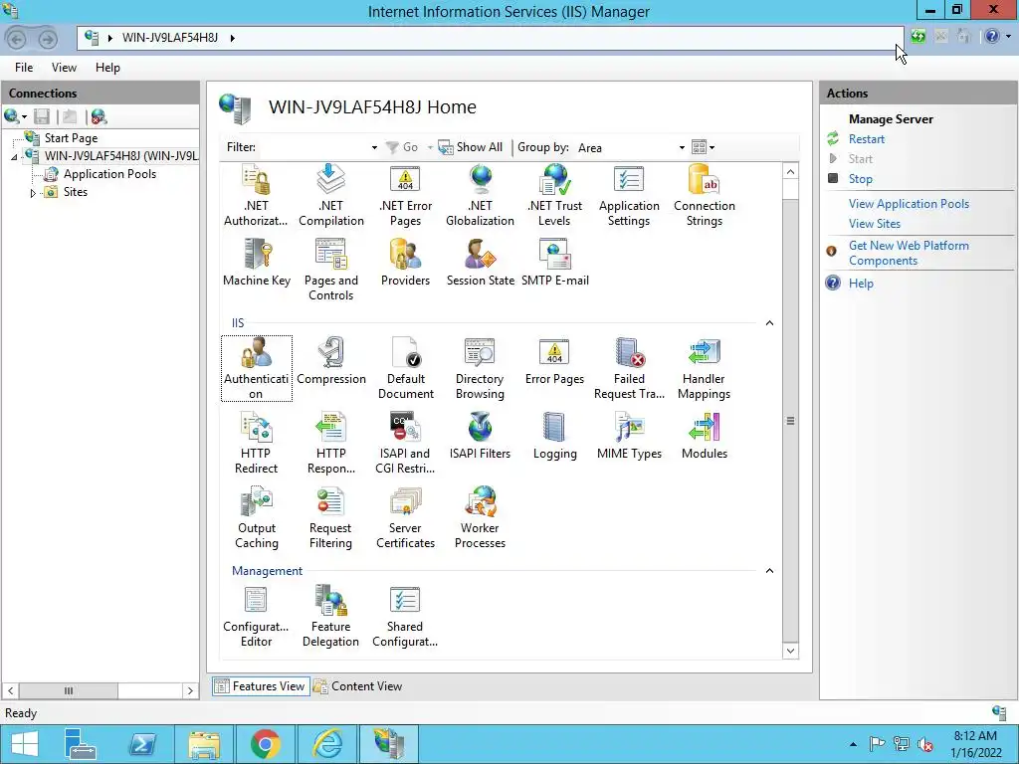
Task: Open ISAPI and CGI Restrictions
Action: pyautogui.click(x=406, y=443)
